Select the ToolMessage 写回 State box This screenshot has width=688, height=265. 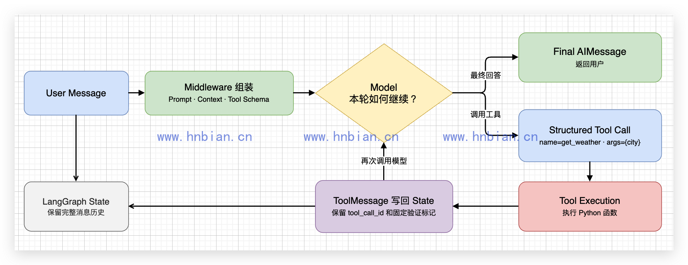[x=384, y=206]
